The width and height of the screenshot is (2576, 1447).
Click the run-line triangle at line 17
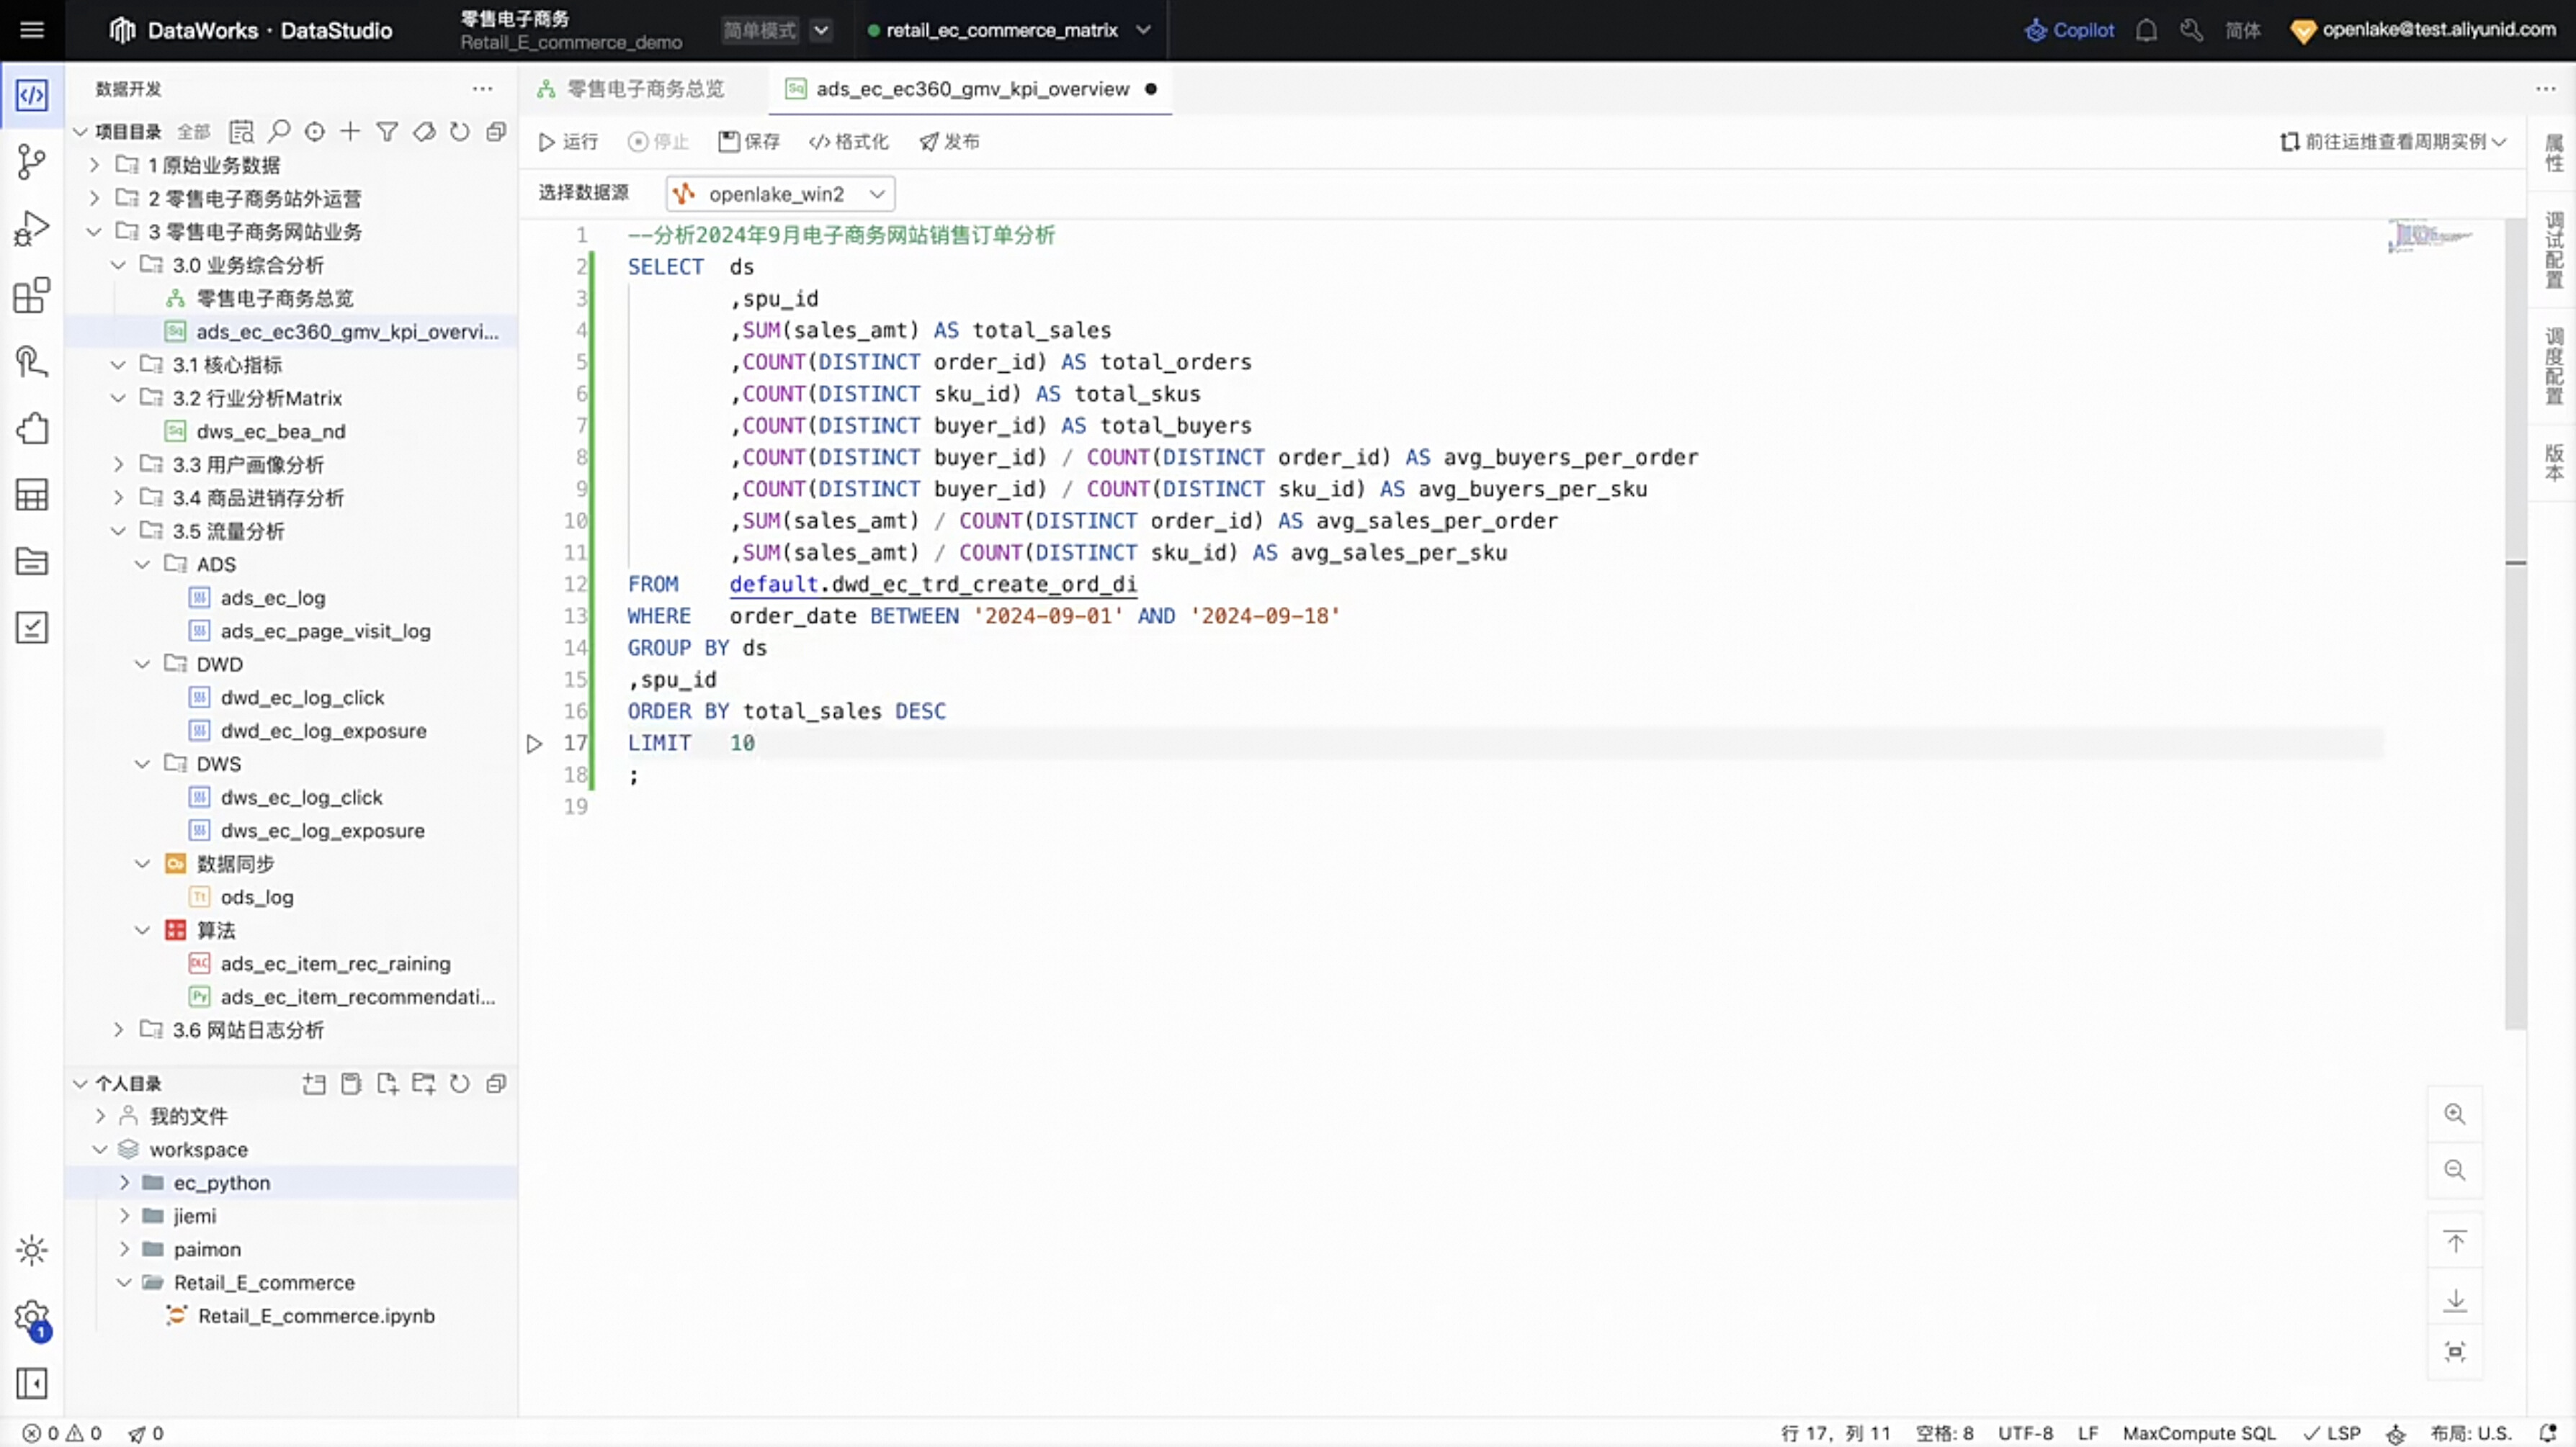click(x=534, y=744)
